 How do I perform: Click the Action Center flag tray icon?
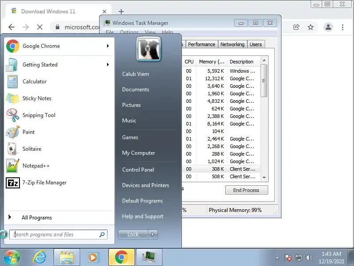[288, 258]
